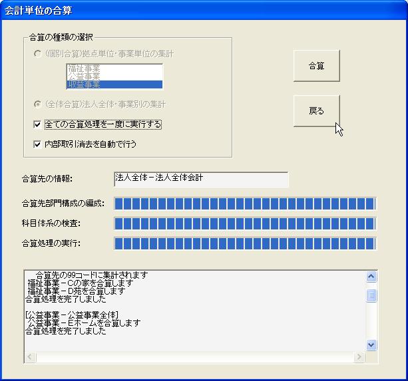Click log line 合算先の99コードに集計されます
The height and width of the screenshot is (381, 408).
pos(92,275)
